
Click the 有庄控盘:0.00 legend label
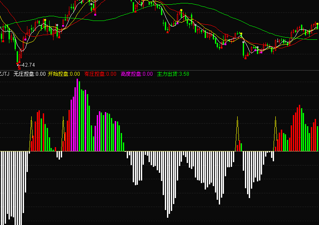pyautogui.click(x=100, y=74)
